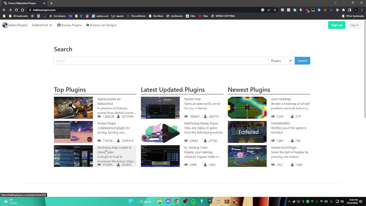Screen dimensions: 366x206
Task: Click the Goal Heatmap thumbnail
Action: 247,108
